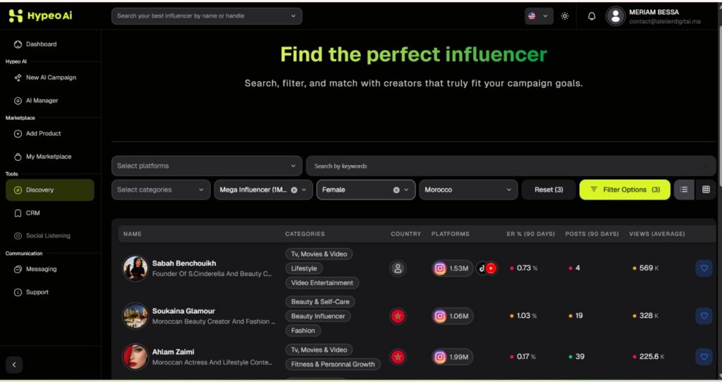Click Sabah's TikTok icon
722x382 pixels.
tap(482, 269)
